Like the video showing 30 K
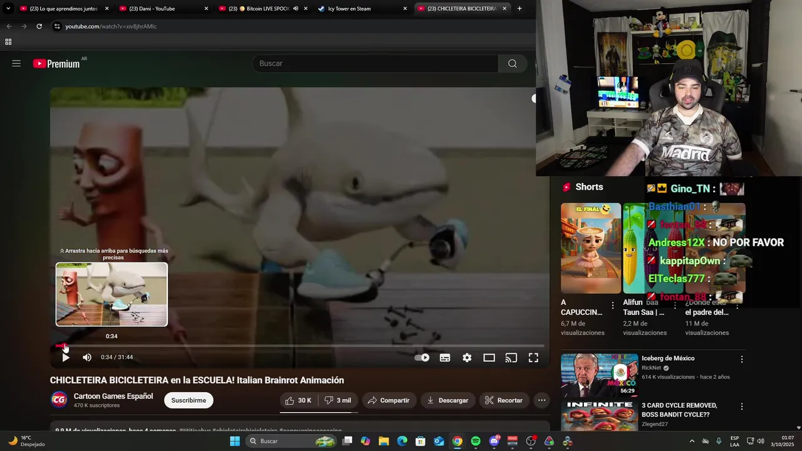The width and height of the screenshot is (802, 451). (x=298, y=400)
